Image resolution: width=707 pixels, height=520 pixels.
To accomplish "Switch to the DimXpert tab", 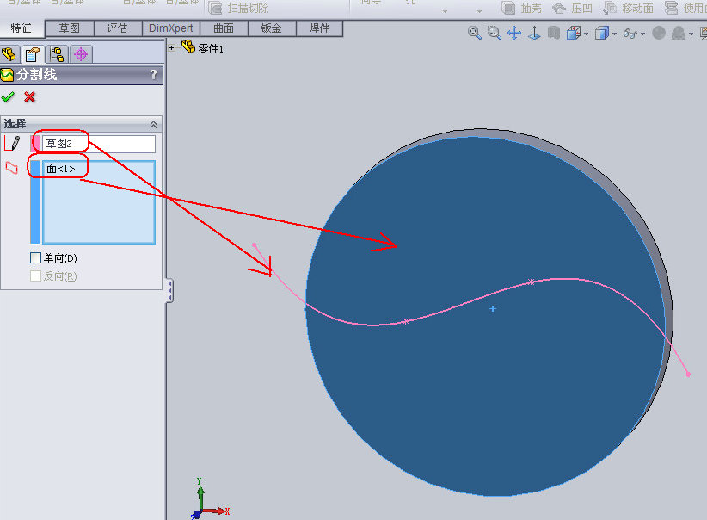I will pos(171,28).
